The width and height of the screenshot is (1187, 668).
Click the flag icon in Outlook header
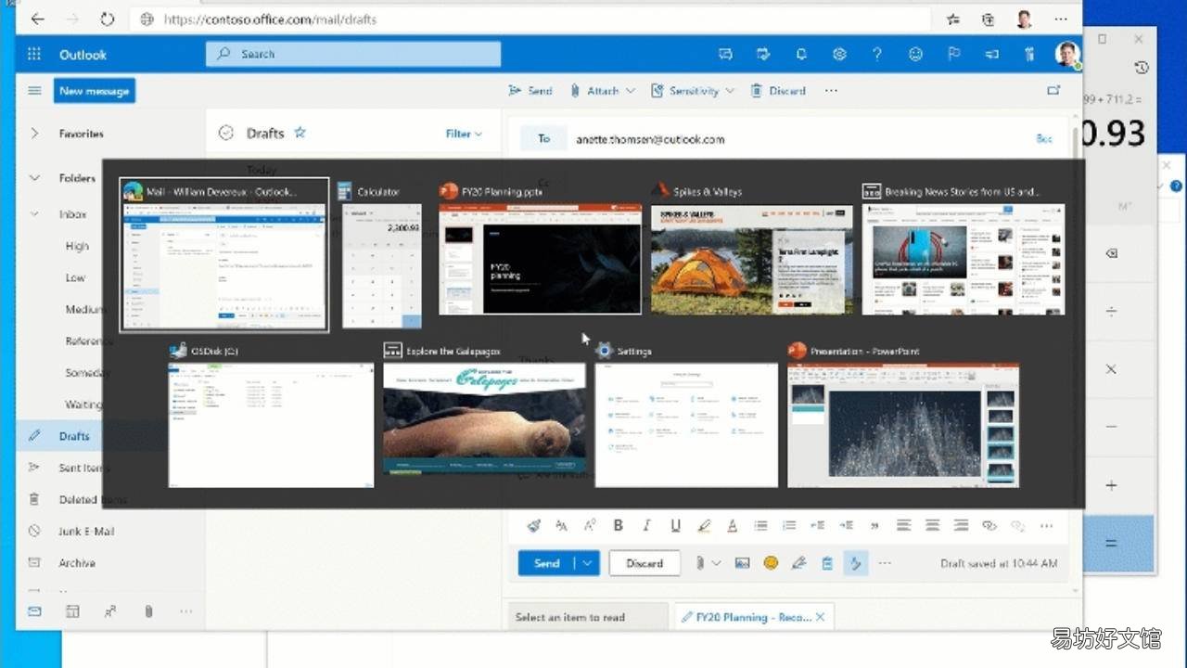[x=953, y=54]
